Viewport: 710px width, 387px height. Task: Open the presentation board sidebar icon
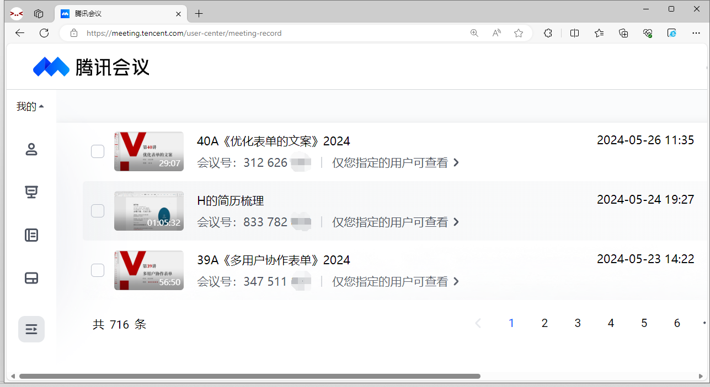(x=31, y=192)
